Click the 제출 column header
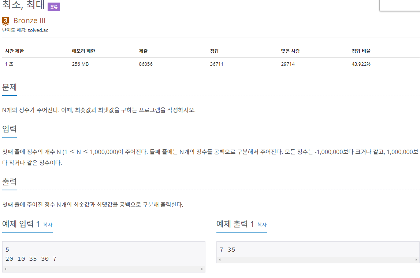The width and height of the screenshot is (420, 278). (143, 51)
